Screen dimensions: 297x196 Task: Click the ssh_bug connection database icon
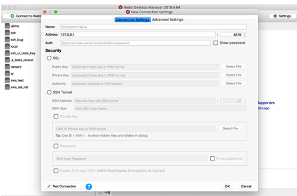tap(7, 40)
